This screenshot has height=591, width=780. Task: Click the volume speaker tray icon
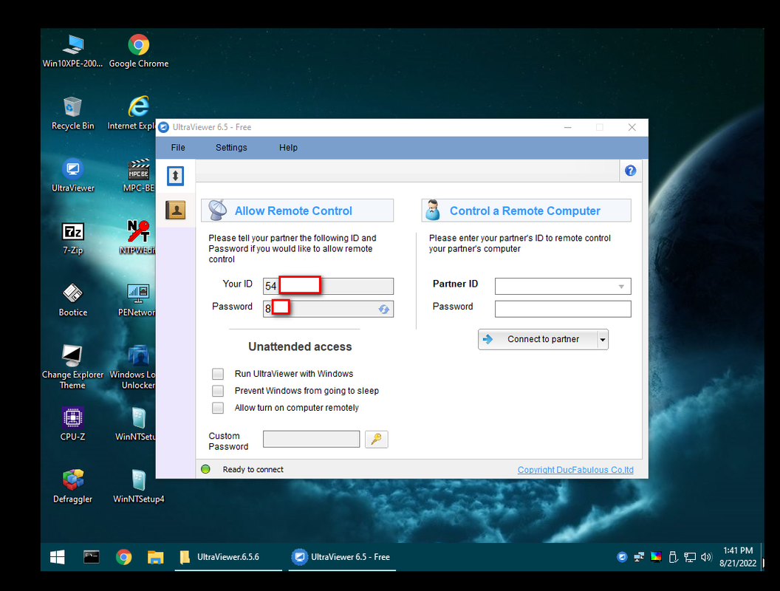706,557
